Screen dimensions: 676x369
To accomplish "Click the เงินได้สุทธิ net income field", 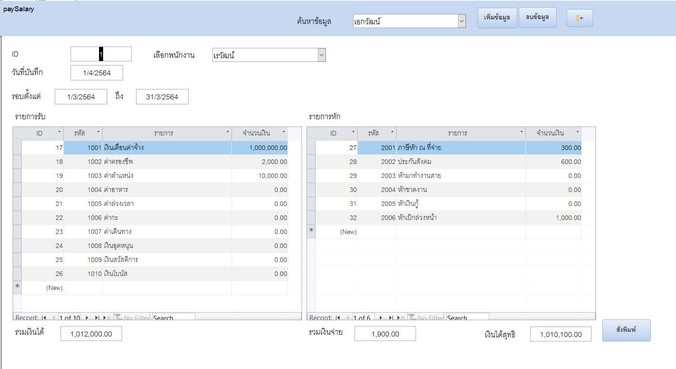I will [561, 334].
